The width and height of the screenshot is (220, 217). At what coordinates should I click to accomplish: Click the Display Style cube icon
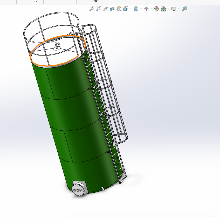coord(136,9)
